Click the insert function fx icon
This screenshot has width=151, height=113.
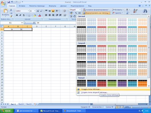[34, 23]
